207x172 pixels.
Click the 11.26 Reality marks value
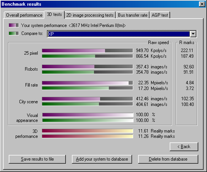click(156, 136)
